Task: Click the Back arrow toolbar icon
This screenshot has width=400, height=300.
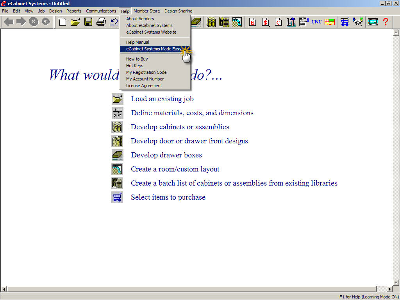Action: [x=9, y=22]
